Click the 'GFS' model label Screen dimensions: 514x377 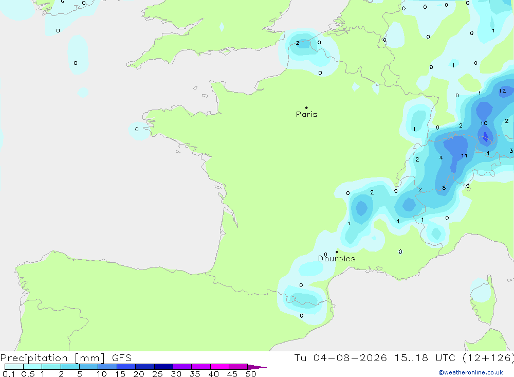(122, 358)
